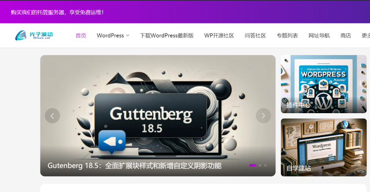Image resolution: width=370 pixels, height=192 pixels.
Task: Expand the WordPress dropdown chevron
Action: 128,36
